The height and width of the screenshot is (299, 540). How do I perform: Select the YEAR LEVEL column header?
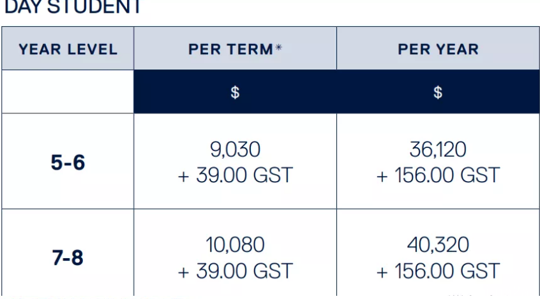pyautogui.click(x=68, y=50)
